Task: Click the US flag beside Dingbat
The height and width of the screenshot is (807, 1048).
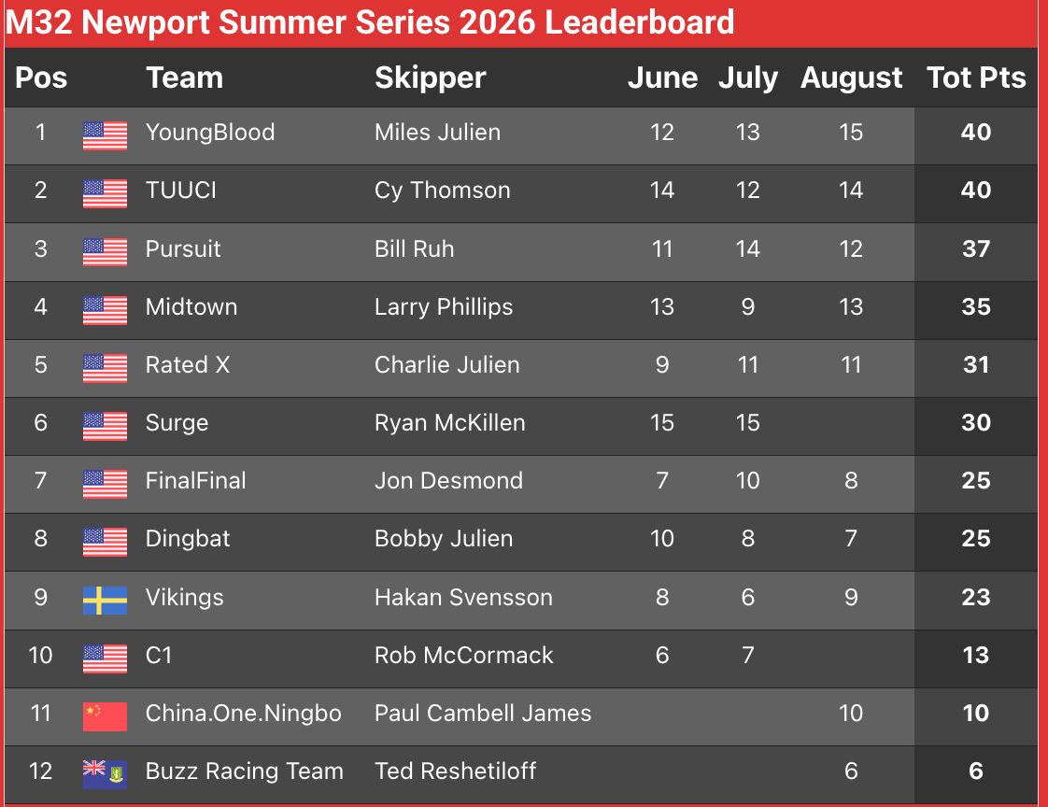Action: [x=105, y=543]
